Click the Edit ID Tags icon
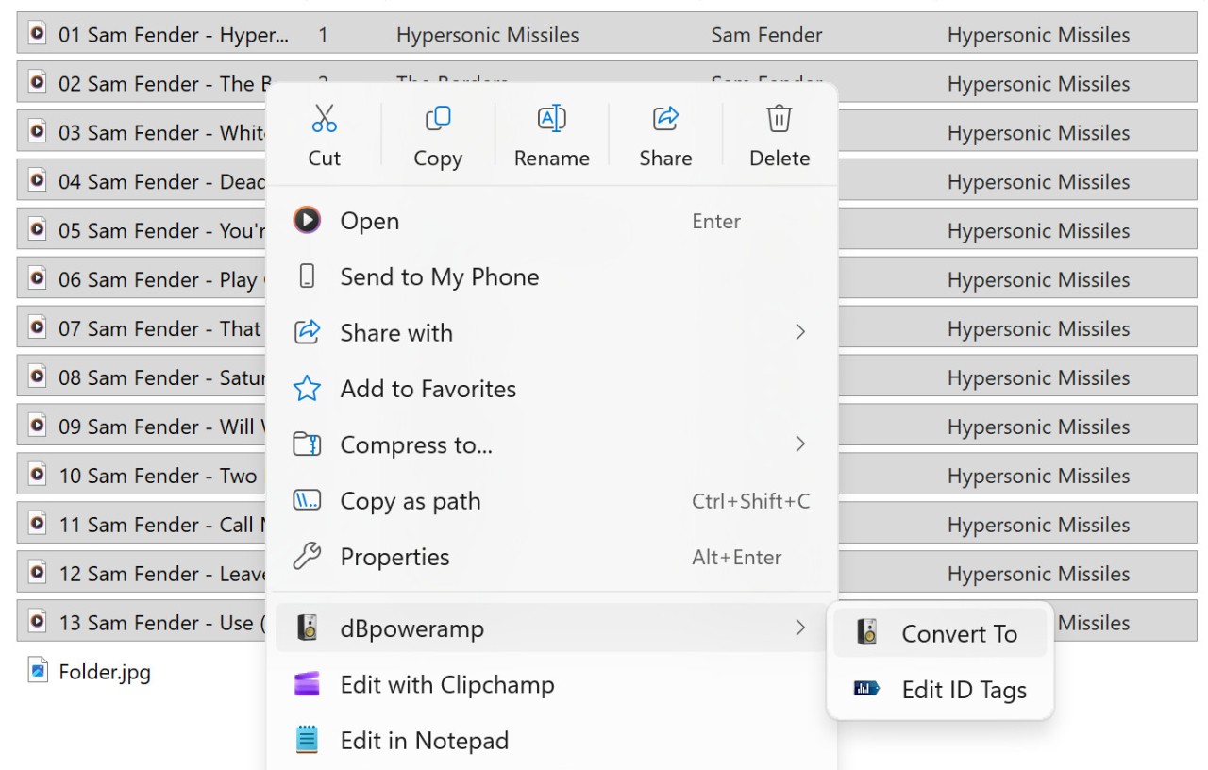This screenshot has width=1208, height=770. [865, 690]
